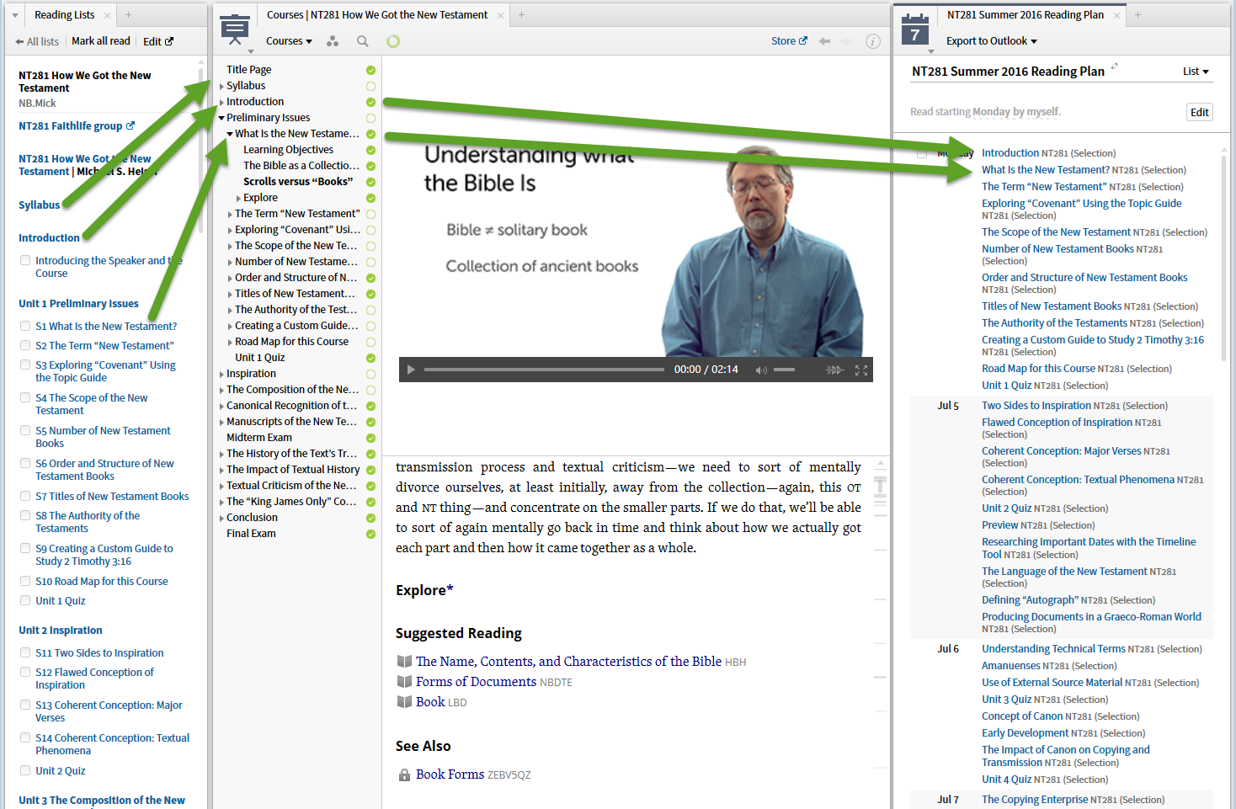1236x809 pixels.
Task: Go forward with the Courses panel arrow
Action: point(846,41)
